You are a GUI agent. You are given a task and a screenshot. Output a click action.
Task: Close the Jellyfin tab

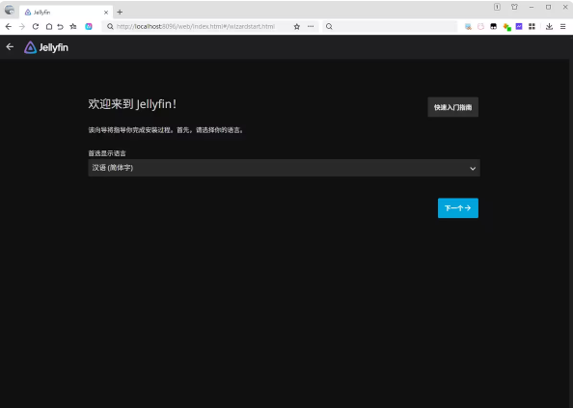click(x=106, y=13)
